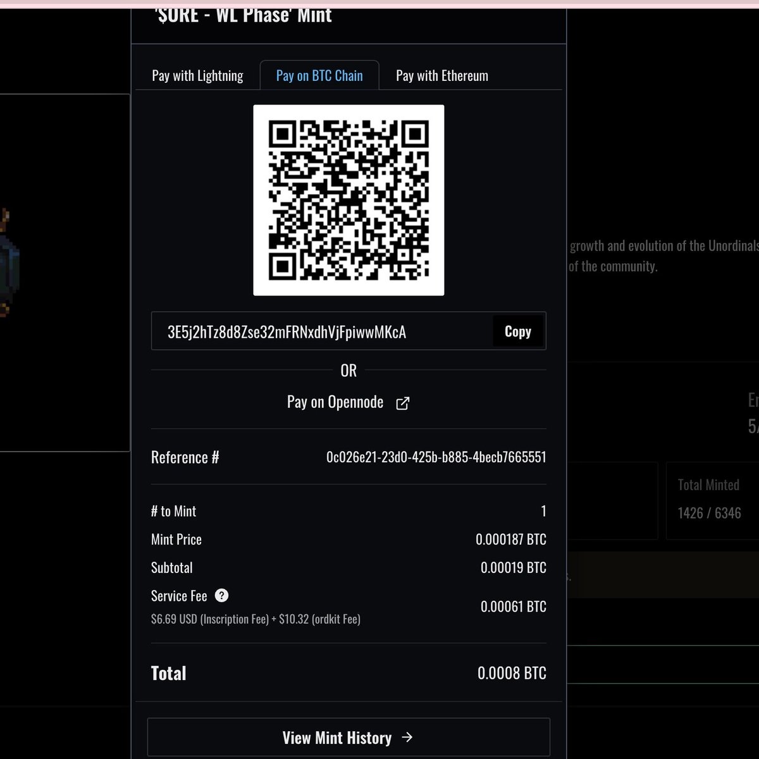This screenshot has height=759, width=759.
Task: Click the pixel art NFT image
Action: pyautogui.click(x=9, y=262)
